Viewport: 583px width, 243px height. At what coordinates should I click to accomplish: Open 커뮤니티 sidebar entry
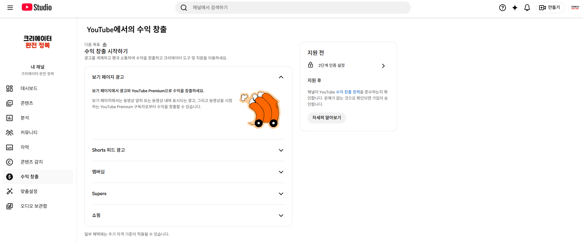point(37,133)
